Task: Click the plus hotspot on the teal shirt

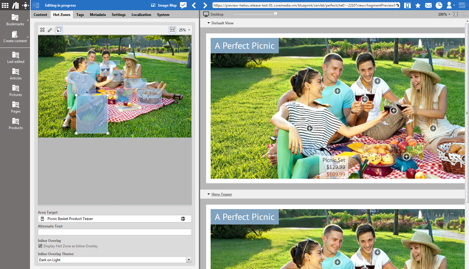Action: 338,91
